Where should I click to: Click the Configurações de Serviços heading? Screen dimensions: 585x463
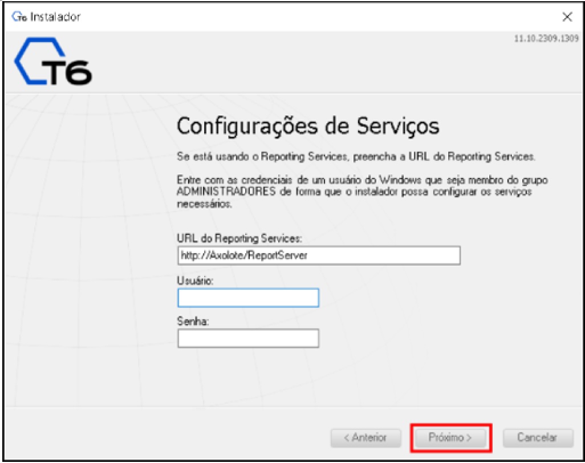tap(308, 126)
